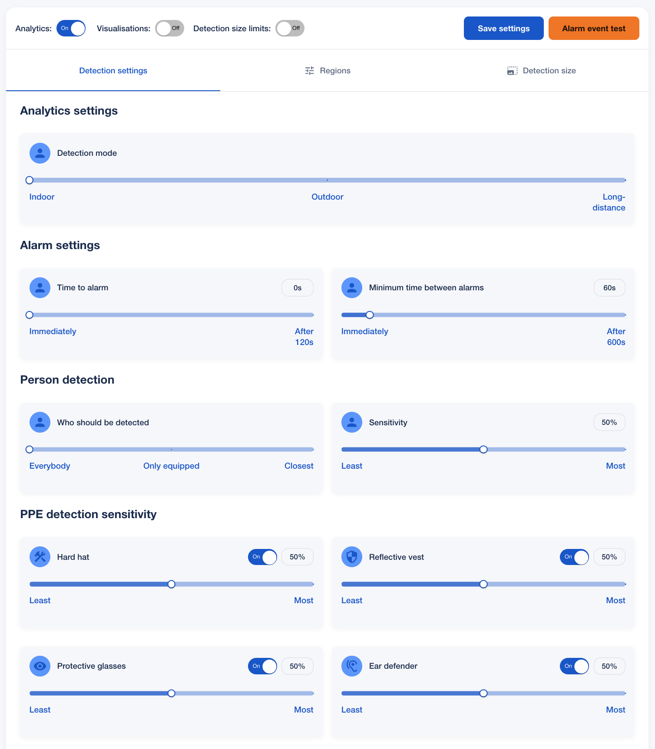Viewport: 655px width, 749px height.
Task: Click the Reflective vest shield icon
Action: (352, 557)
